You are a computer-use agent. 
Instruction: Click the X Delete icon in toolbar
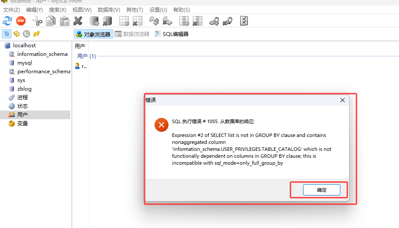click(78, 21)
